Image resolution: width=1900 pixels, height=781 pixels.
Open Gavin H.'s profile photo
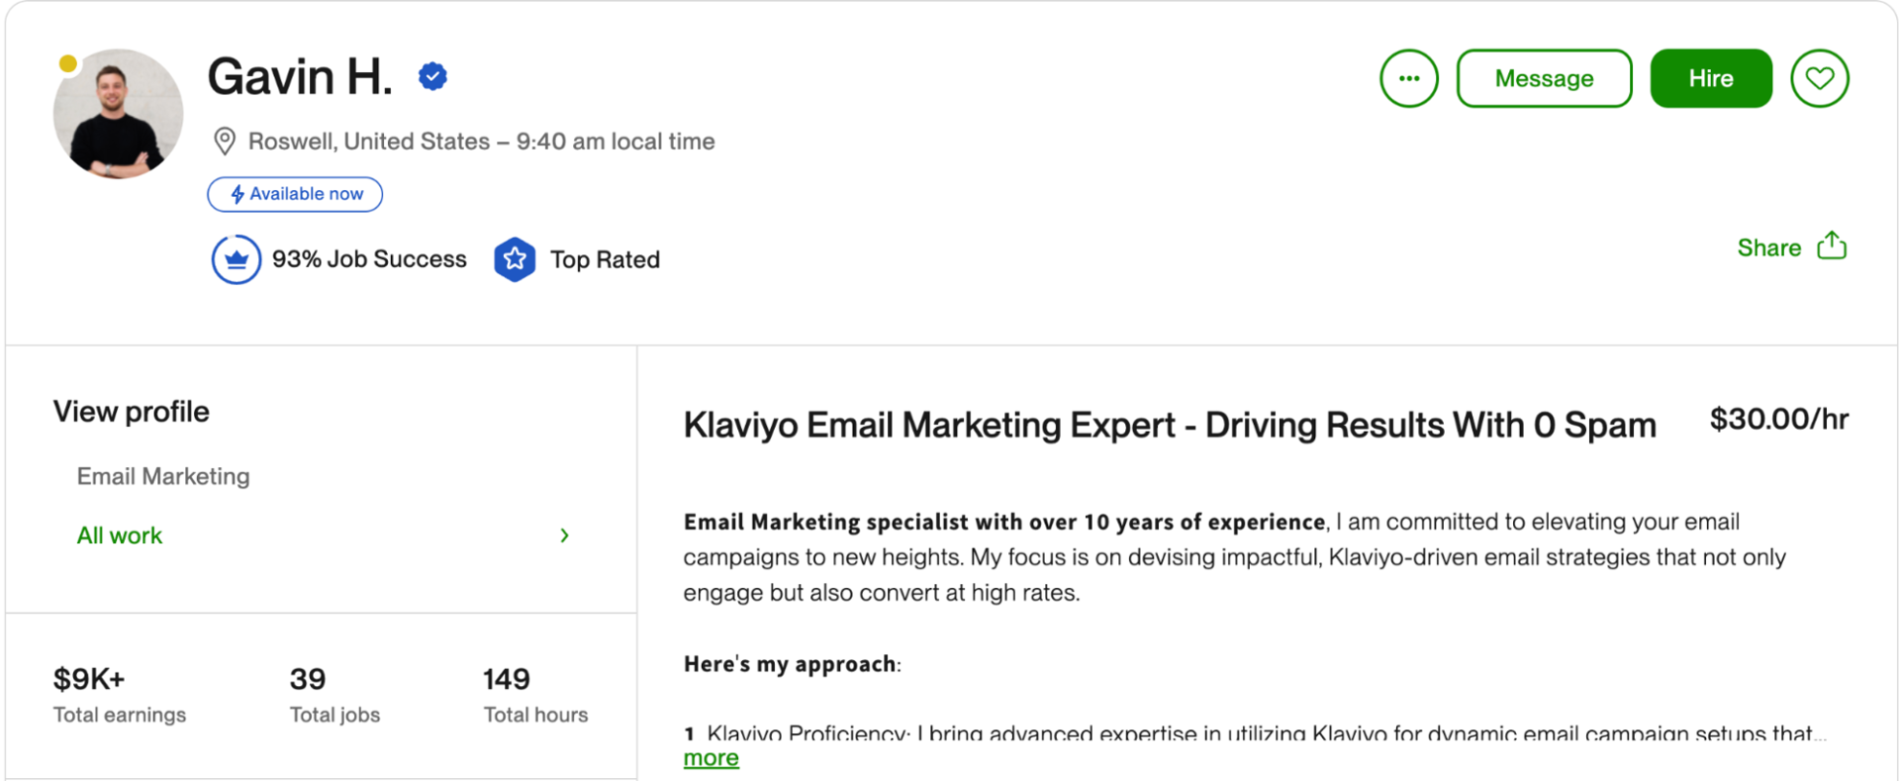point(118,114)
